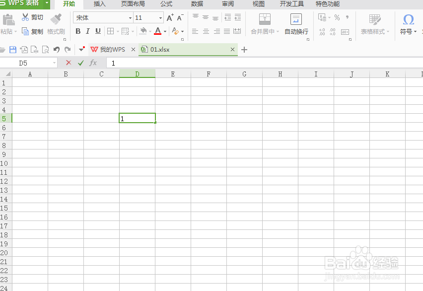Switch to the 公式 ribbon tab

pyautogui.click(x=166, y=4)
